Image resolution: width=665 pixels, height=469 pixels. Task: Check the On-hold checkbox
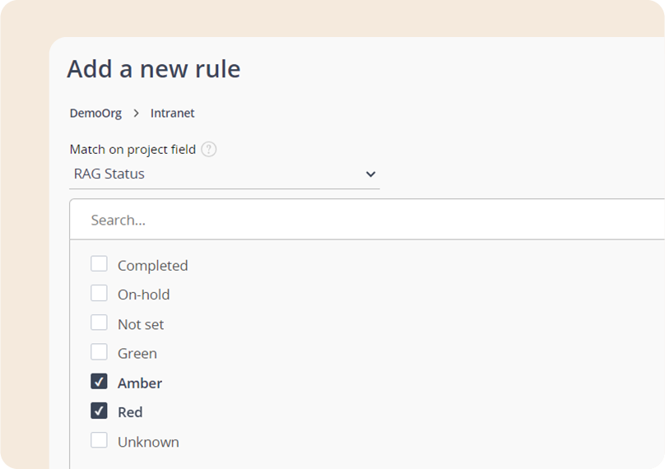pyautogui.click(x=99, y=293)
